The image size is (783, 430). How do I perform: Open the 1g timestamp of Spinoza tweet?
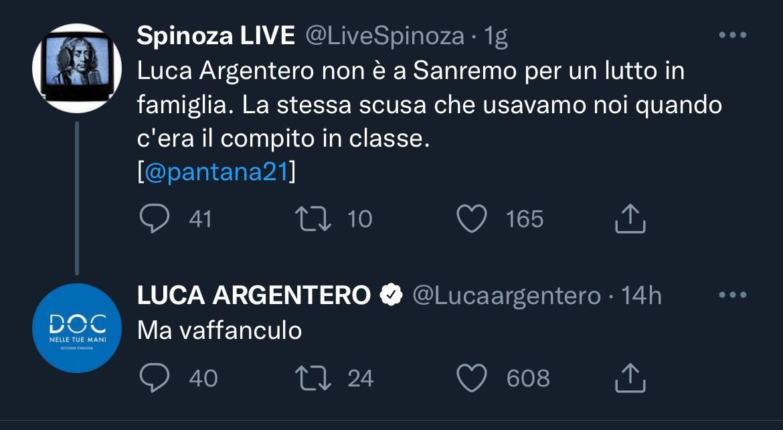[496, 37]
